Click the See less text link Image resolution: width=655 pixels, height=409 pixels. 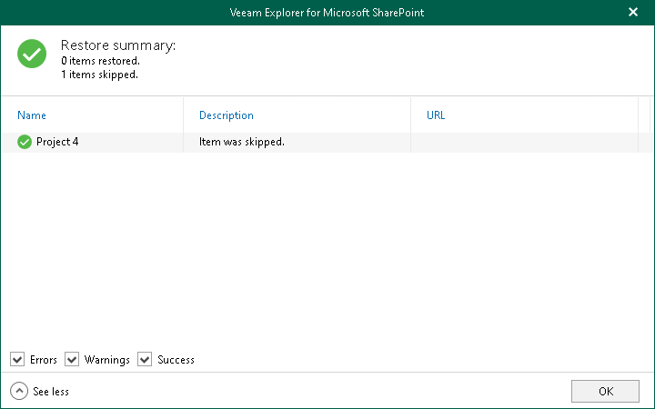tap(51, 392)
